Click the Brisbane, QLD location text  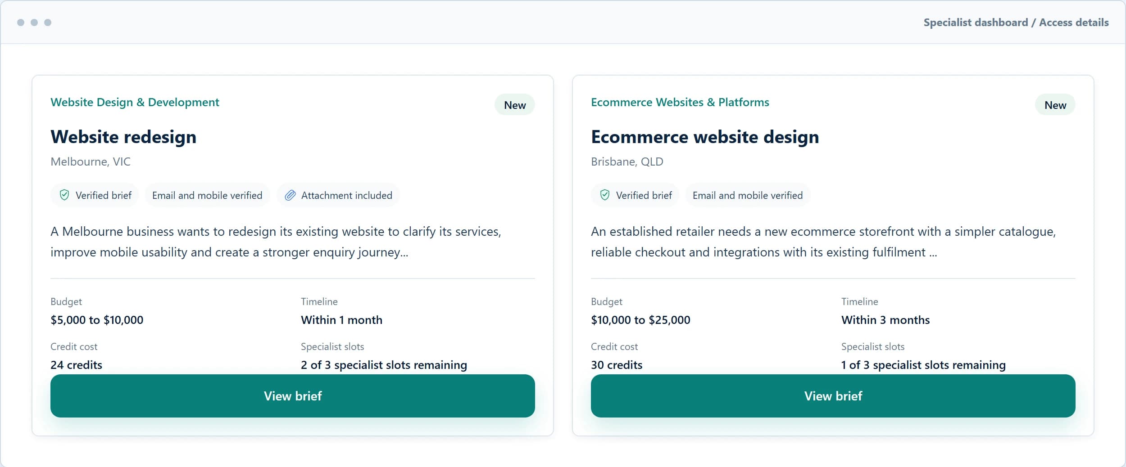coord(627,162)
